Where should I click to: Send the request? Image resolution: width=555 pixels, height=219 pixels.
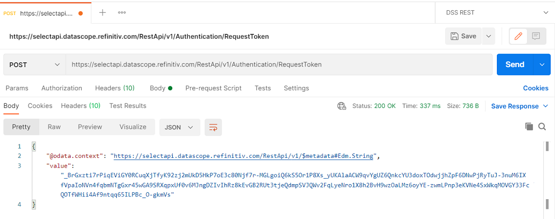pyautogui.click(x=515, y=64)
